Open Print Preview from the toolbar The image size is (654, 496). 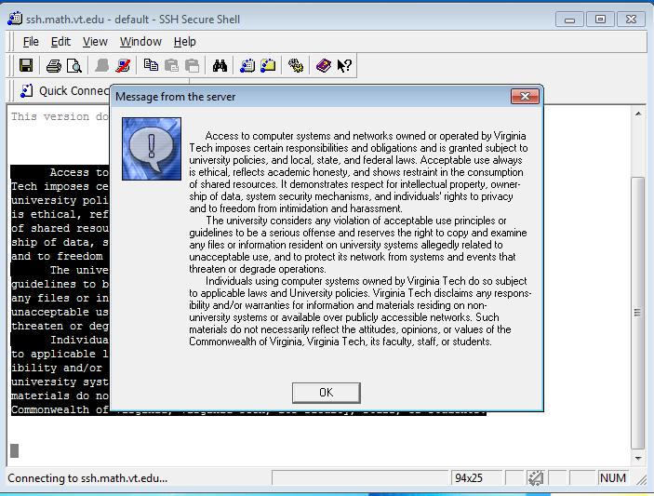point(74,66)
